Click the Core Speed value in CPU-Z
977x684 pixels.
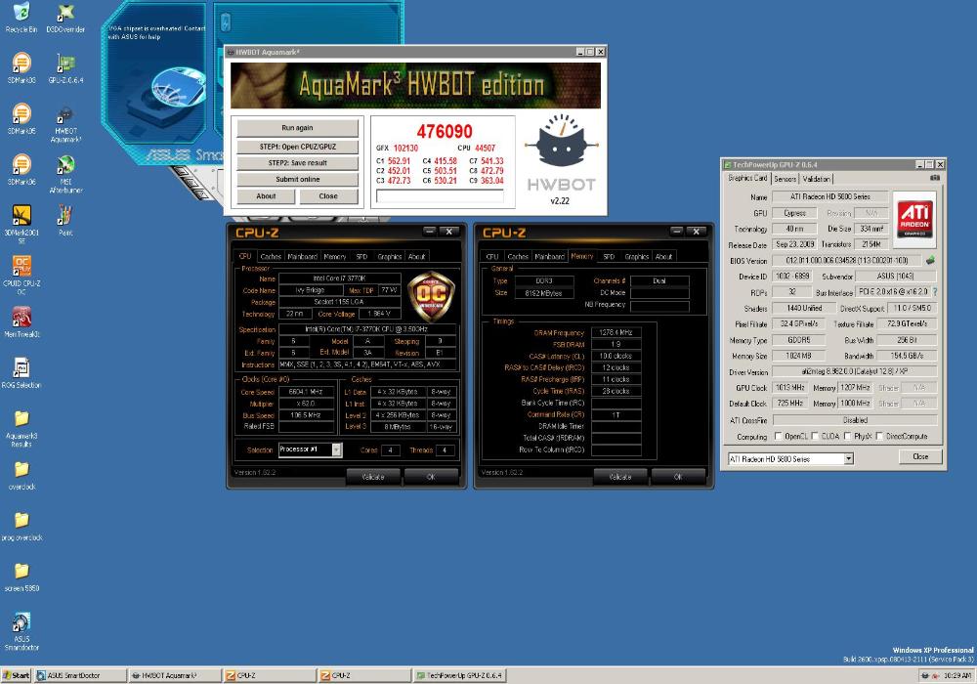pyautogui.click(x=305, y=392)
